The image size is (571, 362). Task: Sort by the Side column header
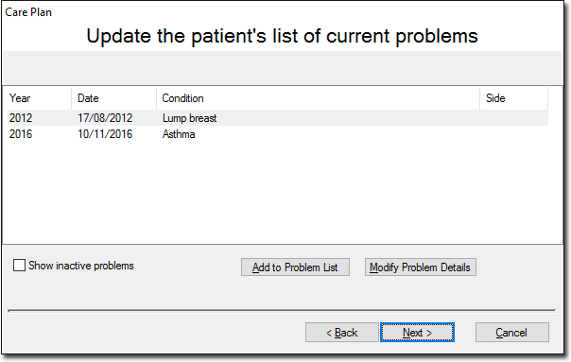[514, 98]
